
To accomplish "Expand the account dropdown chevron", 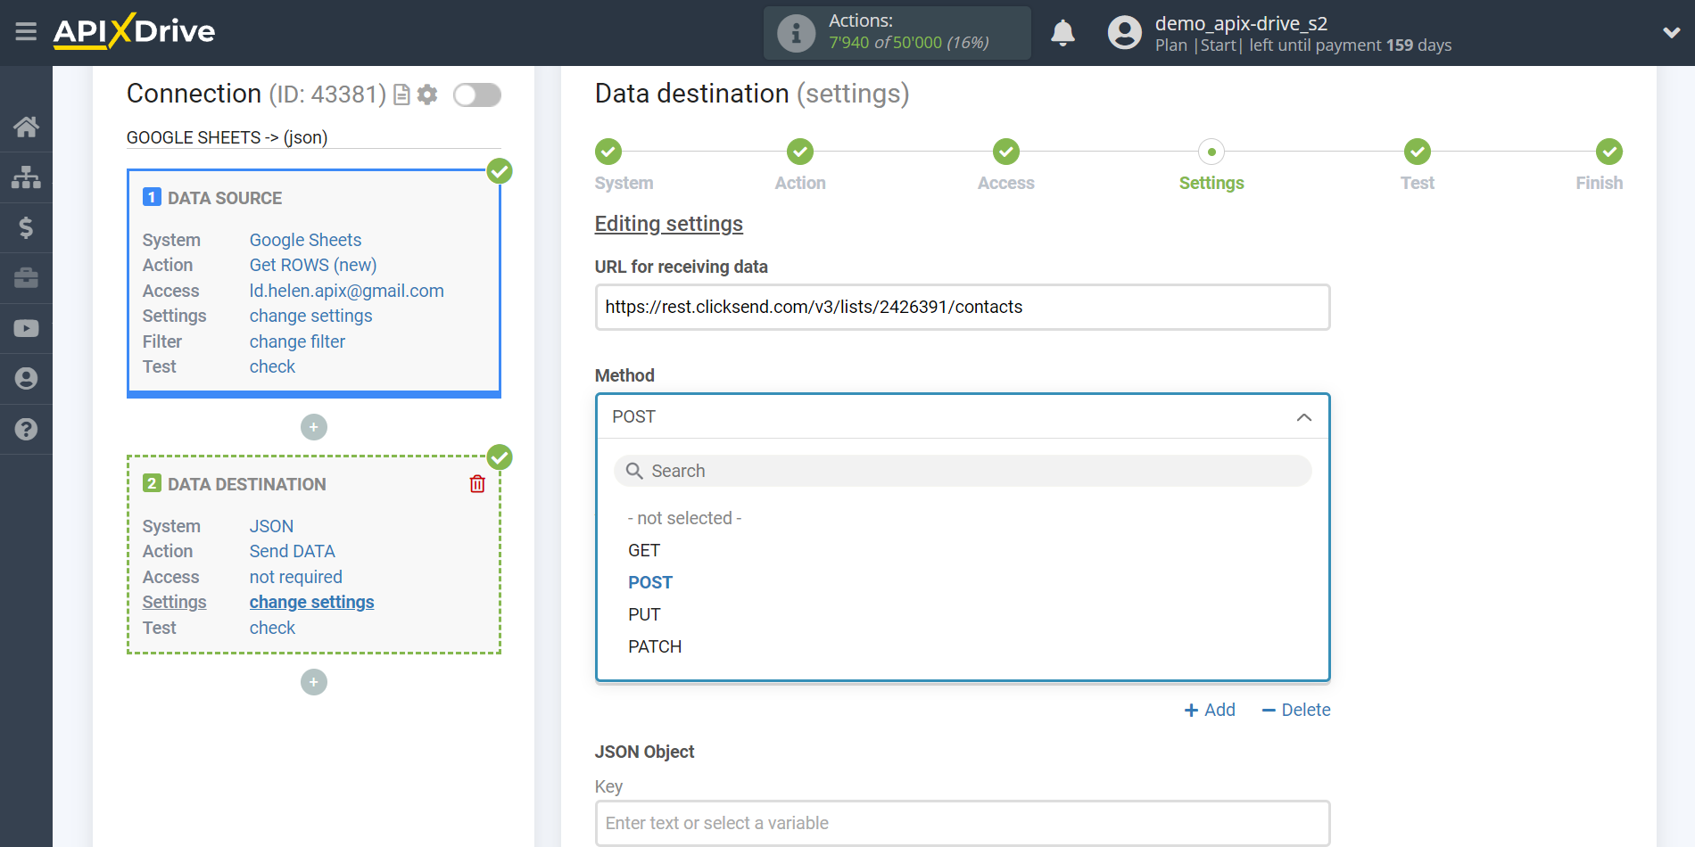I will 1671,33.
